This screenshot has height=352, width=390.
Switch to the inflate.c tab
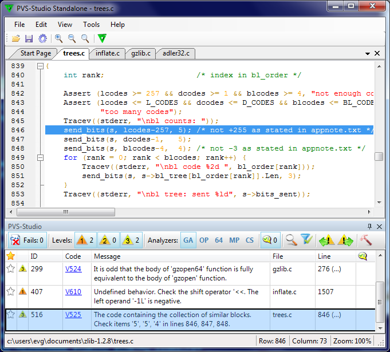[x=107, y=53]
